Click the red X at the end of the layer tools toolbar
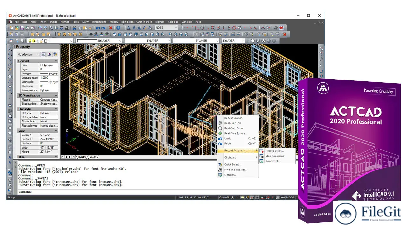 [x=285, y=34]
